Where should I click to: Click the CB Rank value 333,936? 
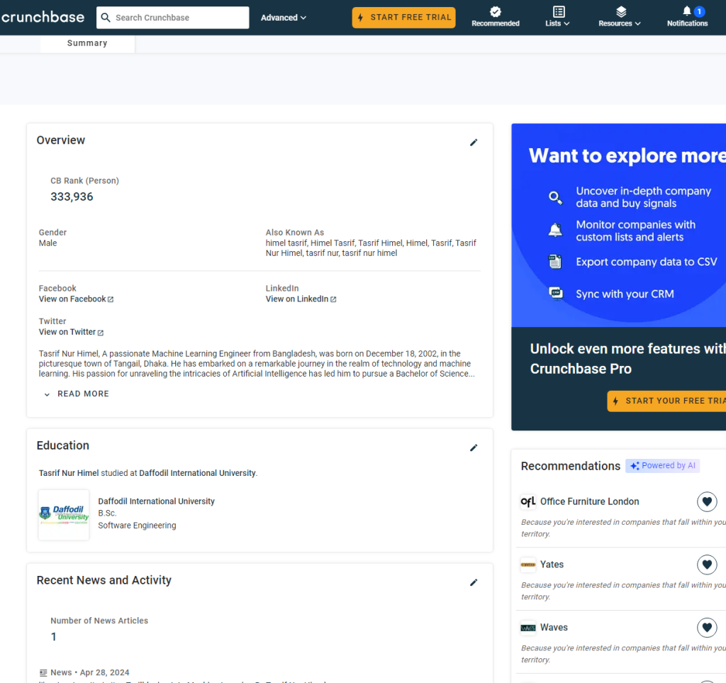pyautogui.click(x=72, y=196)
